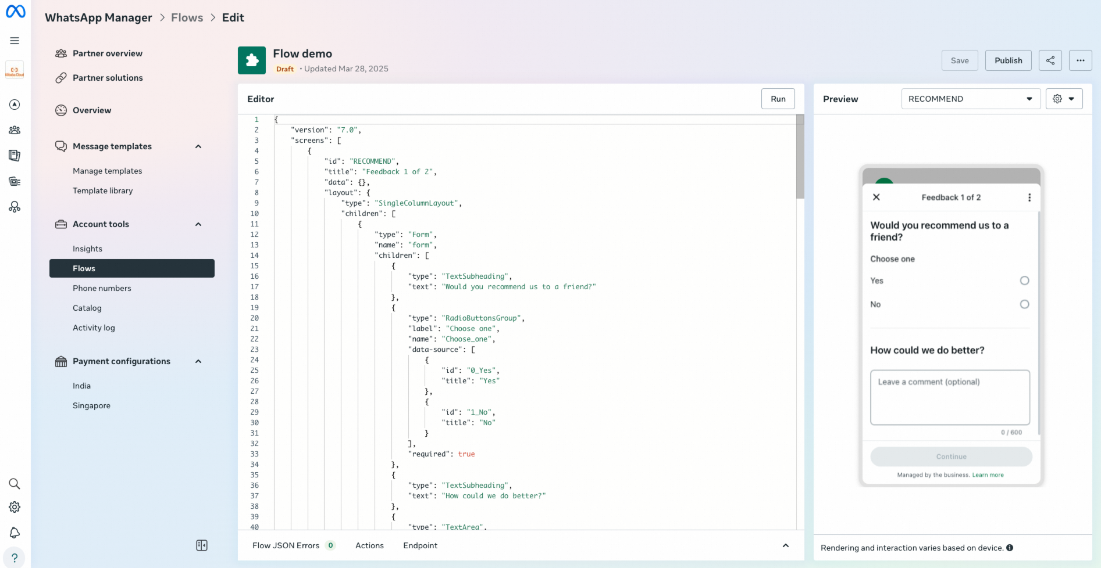Open the preview settings gear dropdown
This screenshot has width=1101, height=568.
pos(1064,99)
